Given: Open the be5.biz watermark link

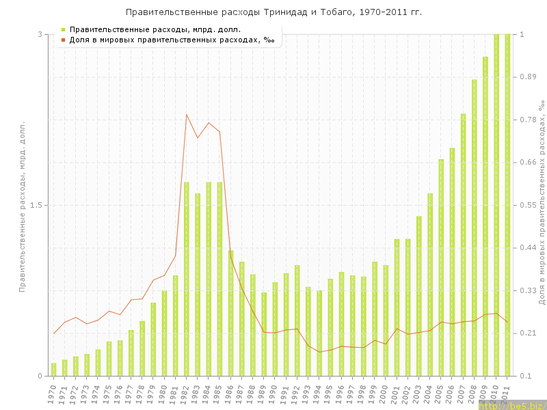Looking at the screenshot, I should [x=511, y=405].
